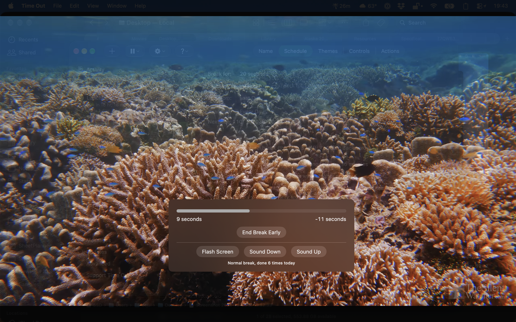Click the break countdown progress bar
This screenshot has height=322, width=516.
(261, 211)
